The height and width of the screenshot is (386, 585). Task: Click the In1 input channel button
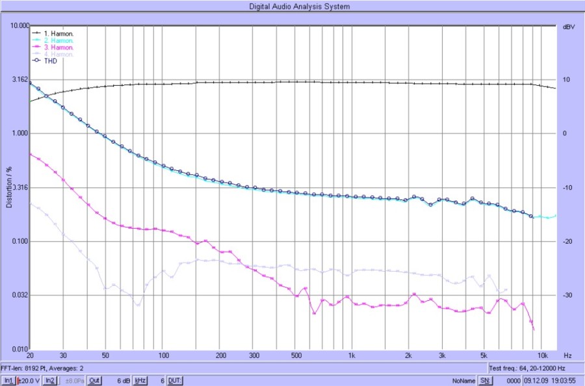[x=8, y=380]
